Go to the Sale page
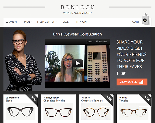Image resolution: width=155 pixels, height=123 pixels. pyautogui.click(x=66, y=22)
